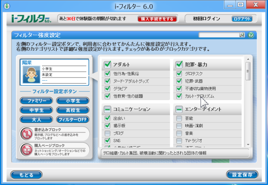Click the もどる button
The height and width of the screenshot is (185, 268).
coord(26,175)
